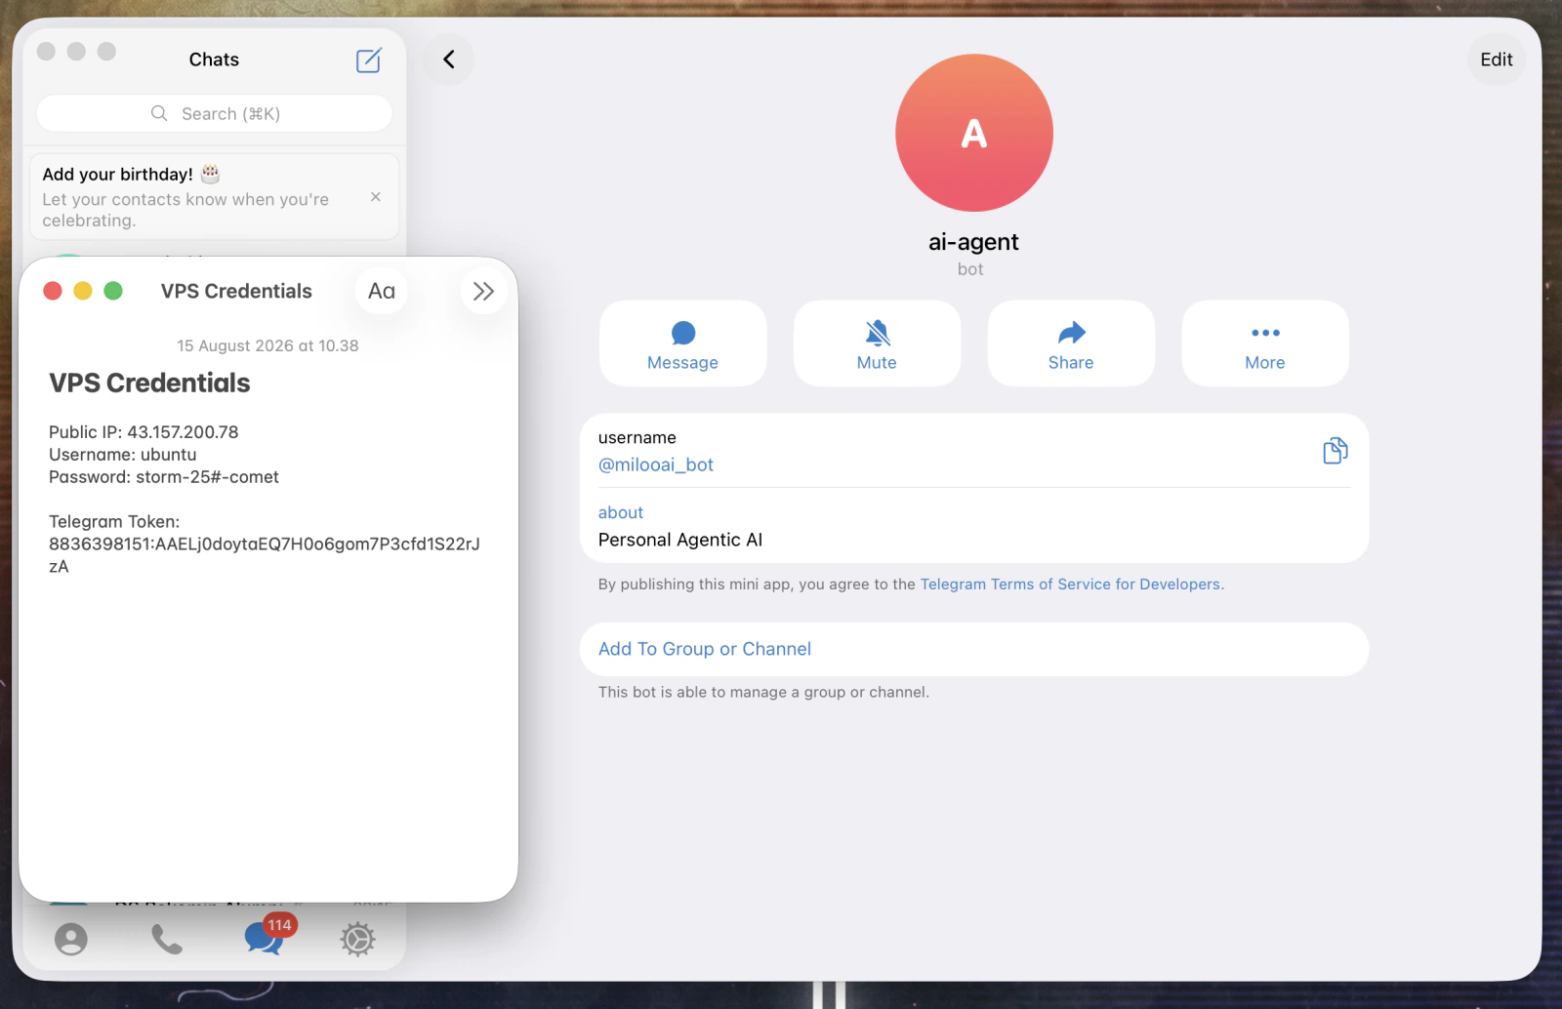Viewport: 1562px width, 1009px height.
Task: Message the ai-agent bot
Action: (x=682, y=343)
